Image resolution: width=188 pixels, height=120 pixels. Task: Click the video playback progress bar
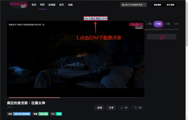click(76, 98)
